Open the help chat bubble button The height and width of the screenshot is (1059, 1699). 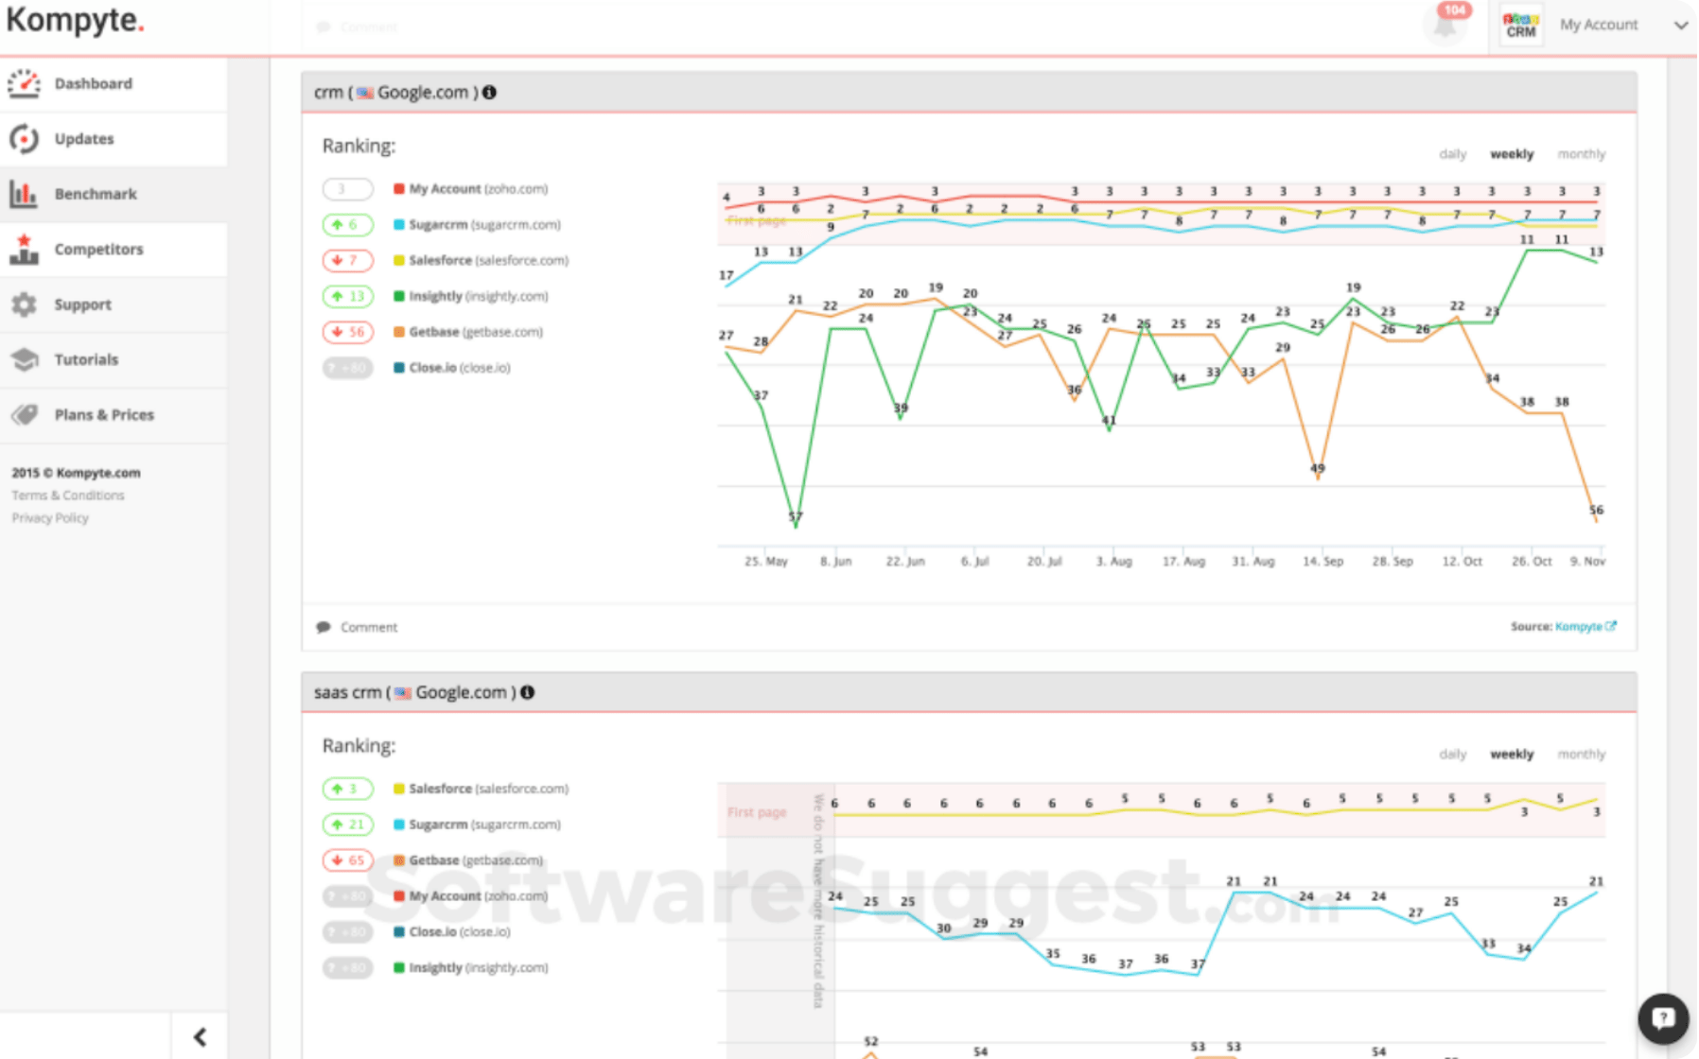pyautogui.click(x=1662, y=1018)
